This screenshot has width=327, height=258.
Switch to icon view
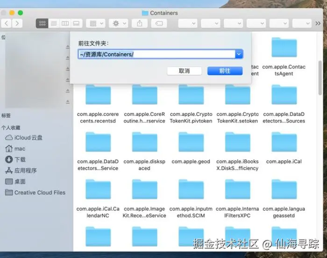[x=42, y=23]
